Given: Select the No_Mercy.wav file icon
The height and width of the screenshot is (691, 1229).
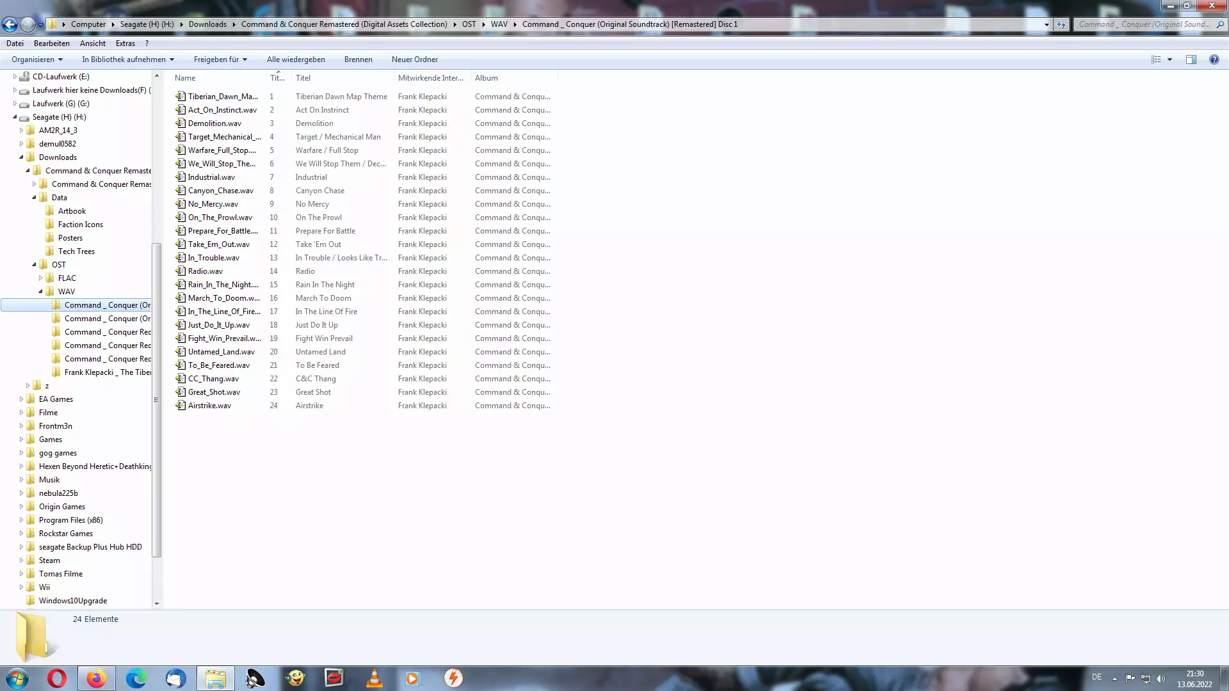Looking at the screenshot, I should tap(181, 204).
